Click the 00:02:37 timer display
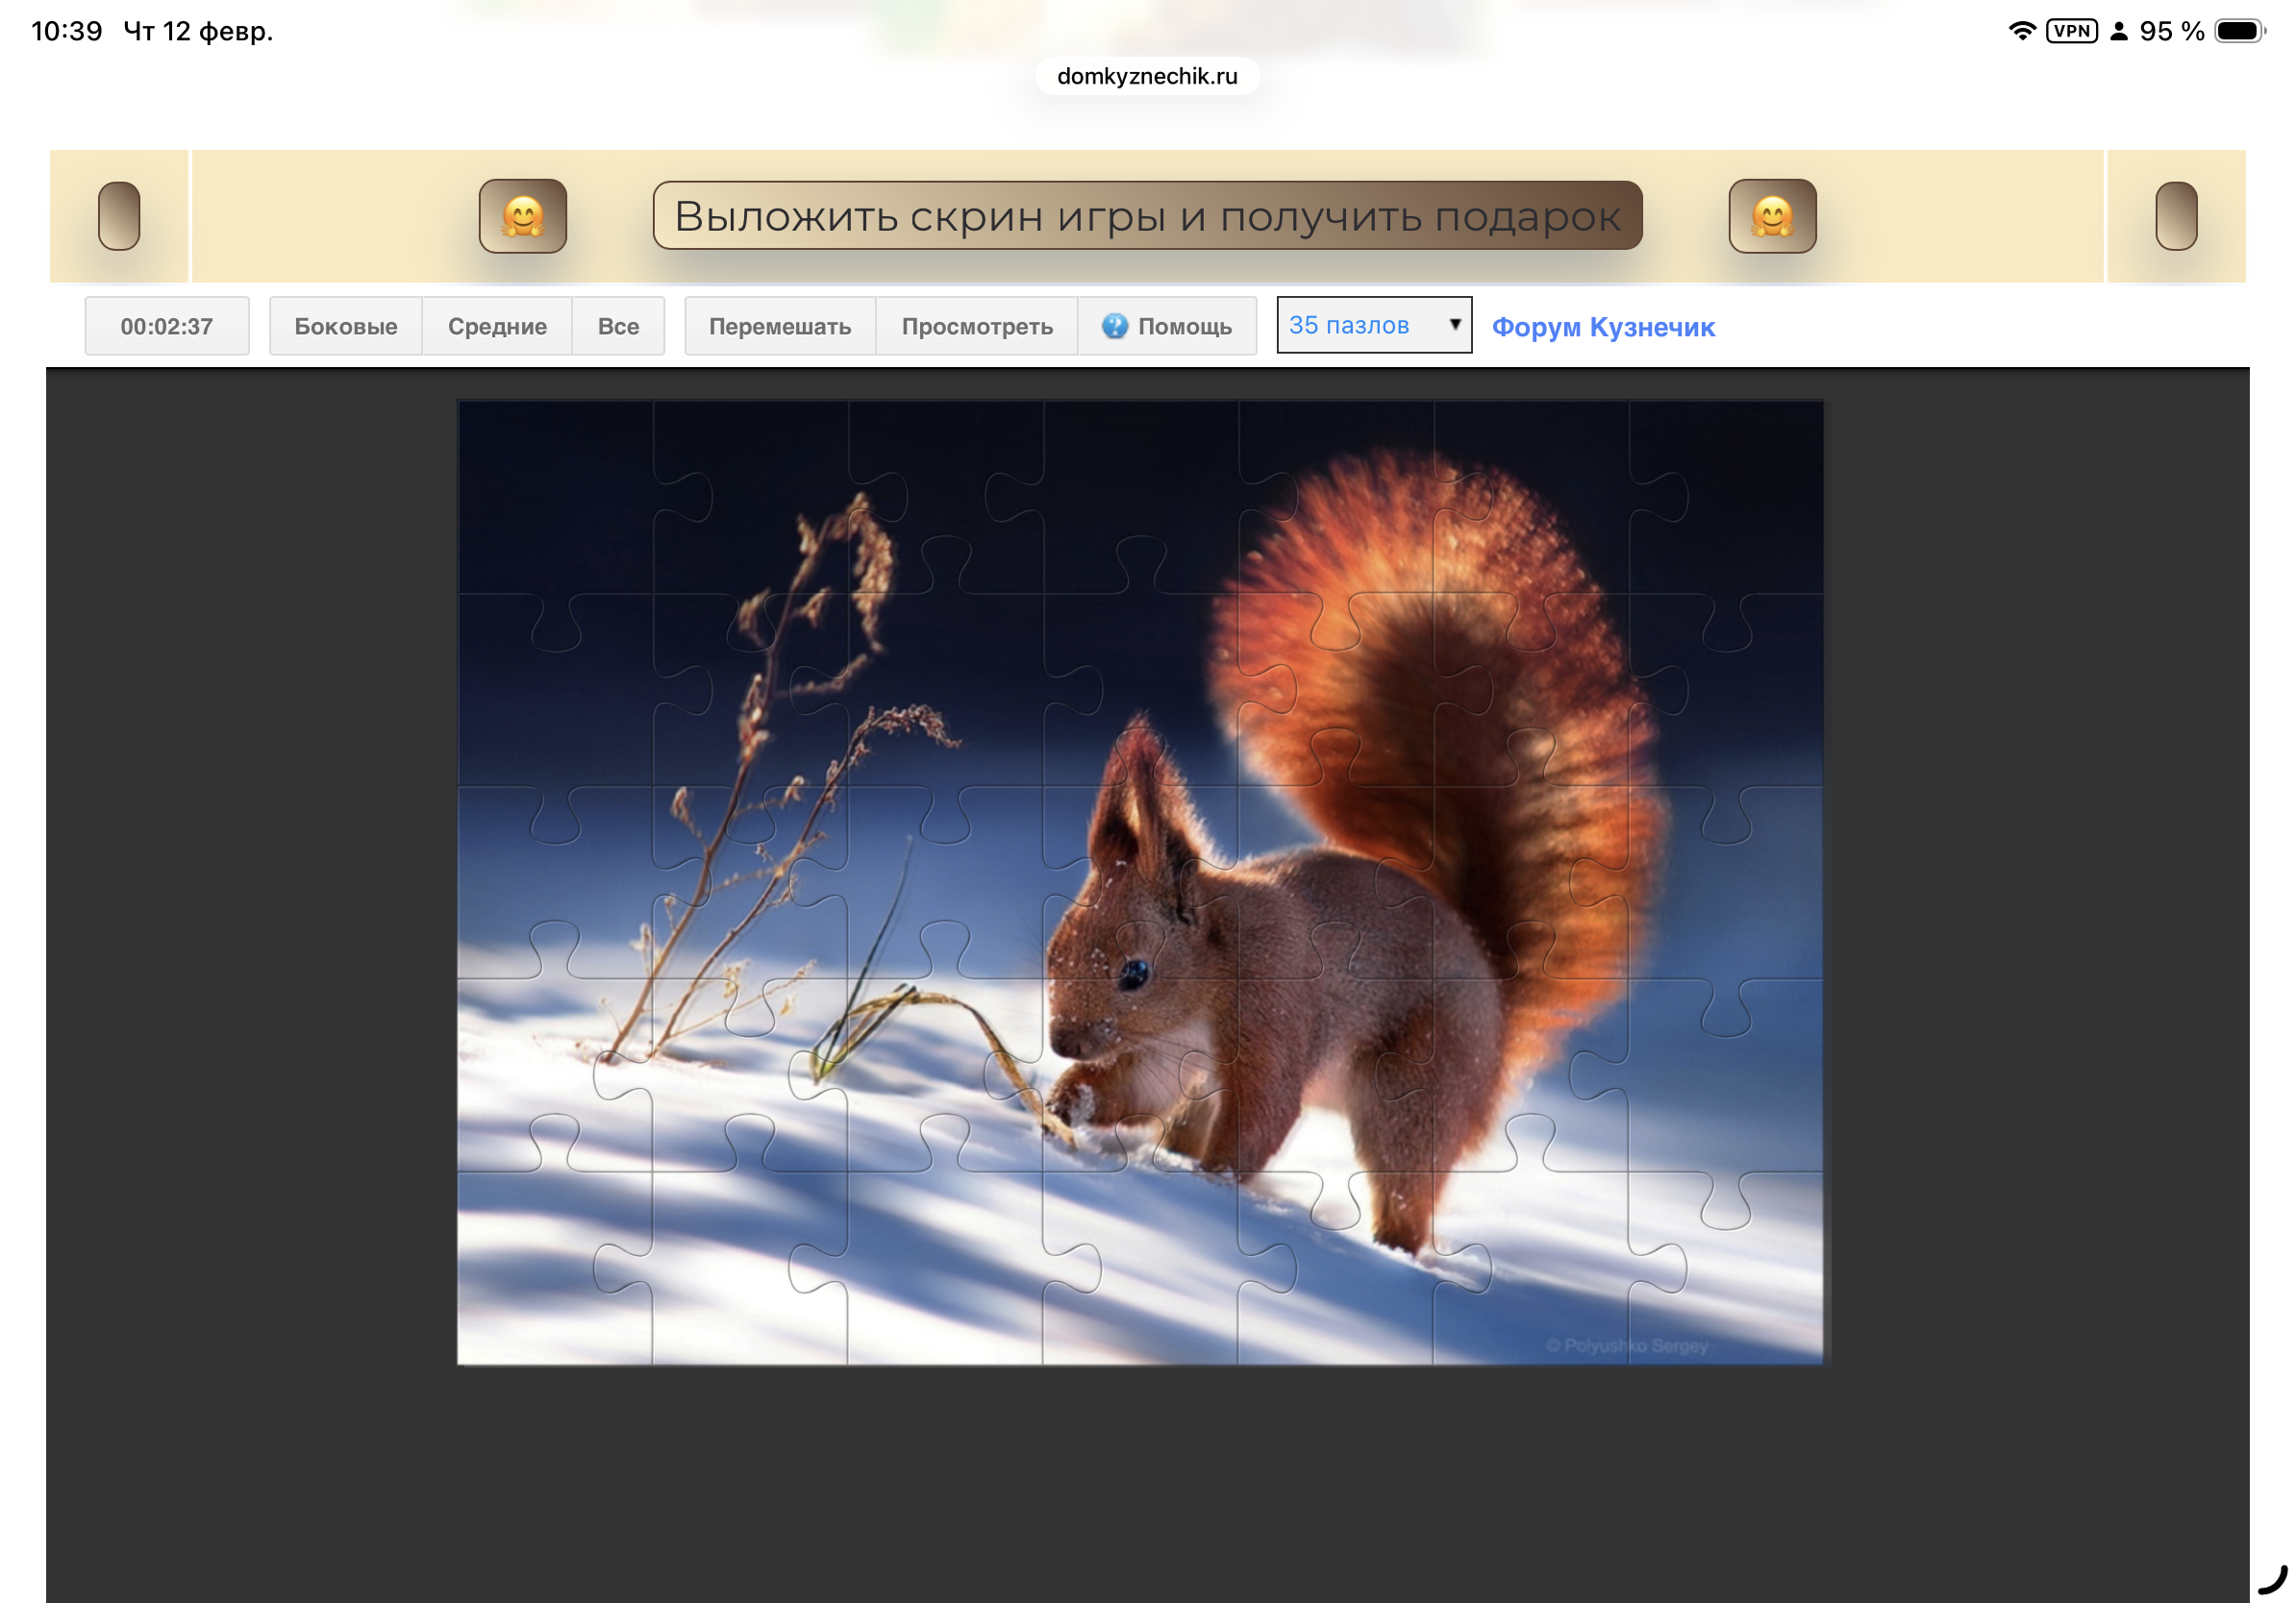The height and width of the screenshot is (1603, 2296). tap(167, 327)
